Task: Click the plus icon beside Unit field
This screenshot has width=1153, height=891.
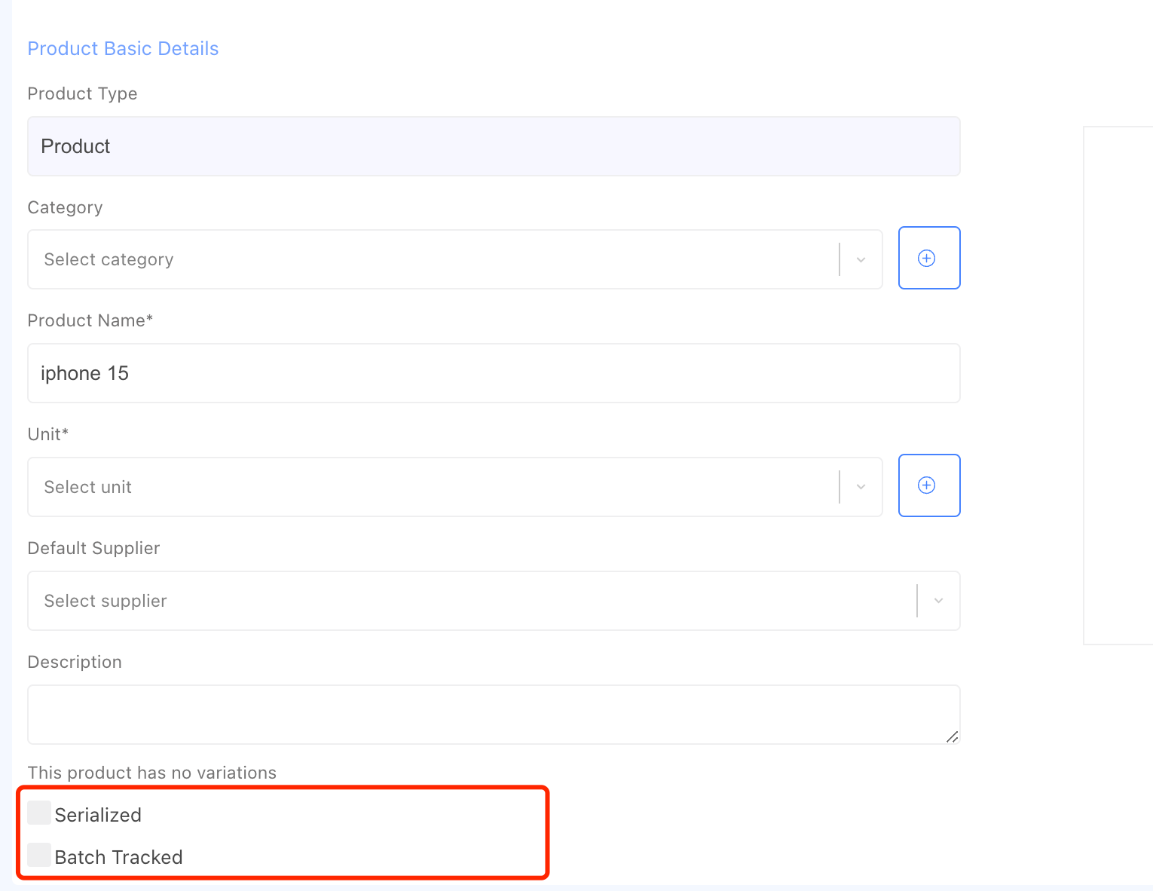Action: pyautogui.click(x=928, y=485)
